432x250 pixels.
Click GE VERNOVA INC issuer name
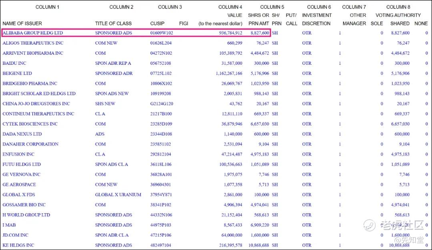[x=21, y=174]
